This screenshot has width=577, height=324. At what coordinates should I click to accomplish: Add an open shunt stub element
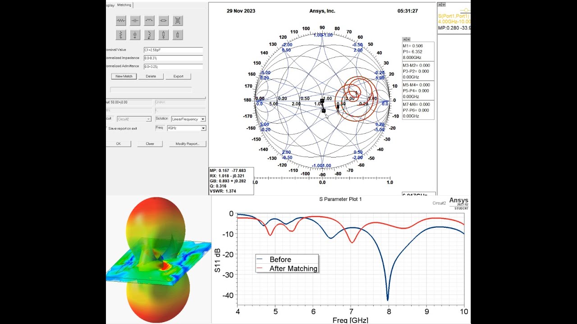[x=178, y=35]
